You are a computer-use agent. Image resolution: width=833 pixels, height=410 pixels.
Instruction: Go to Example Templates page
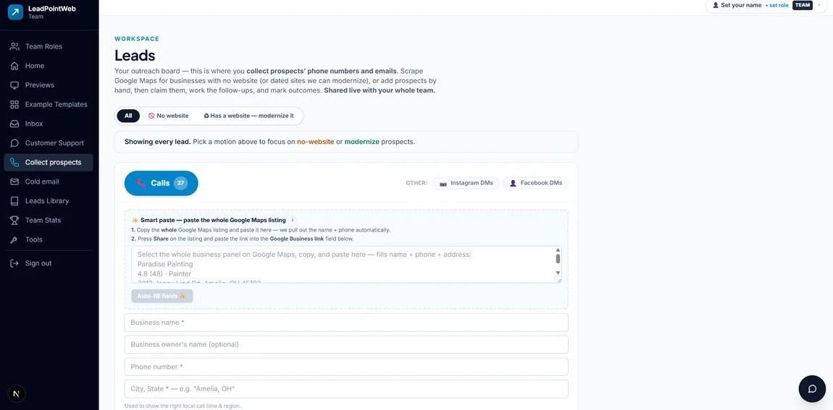(x=49, y=105)
